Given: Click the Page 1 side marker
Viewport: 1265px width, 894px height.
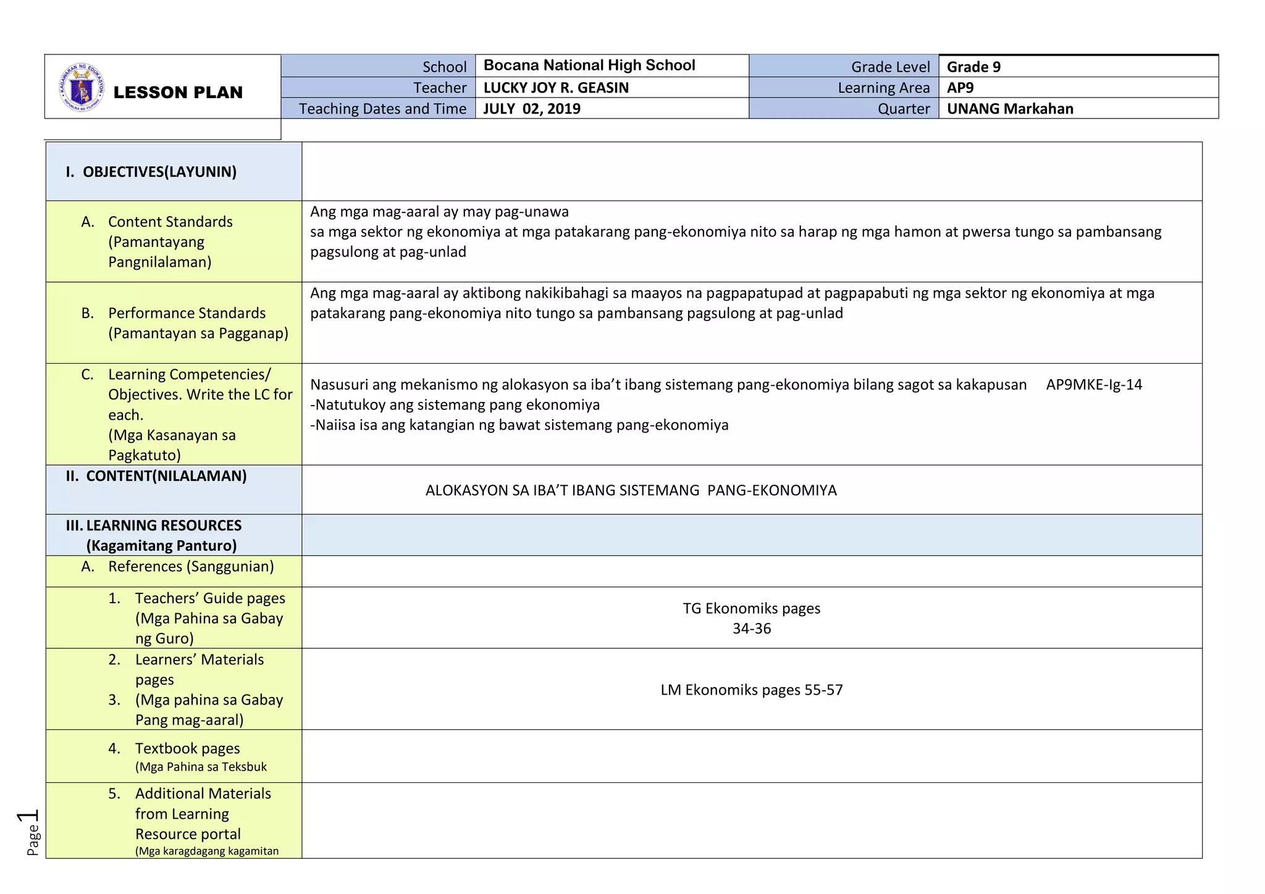Looking at the screenshot, I should pyautogui.click(x=30, y=832).
